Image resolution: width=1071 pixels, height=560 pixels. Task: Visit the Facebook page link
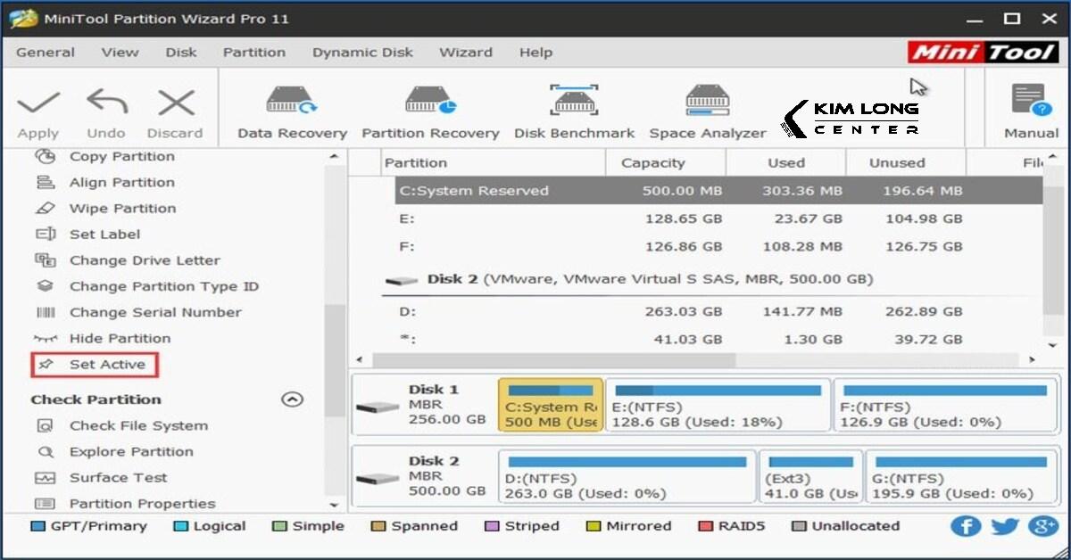[x=966, y=526]
